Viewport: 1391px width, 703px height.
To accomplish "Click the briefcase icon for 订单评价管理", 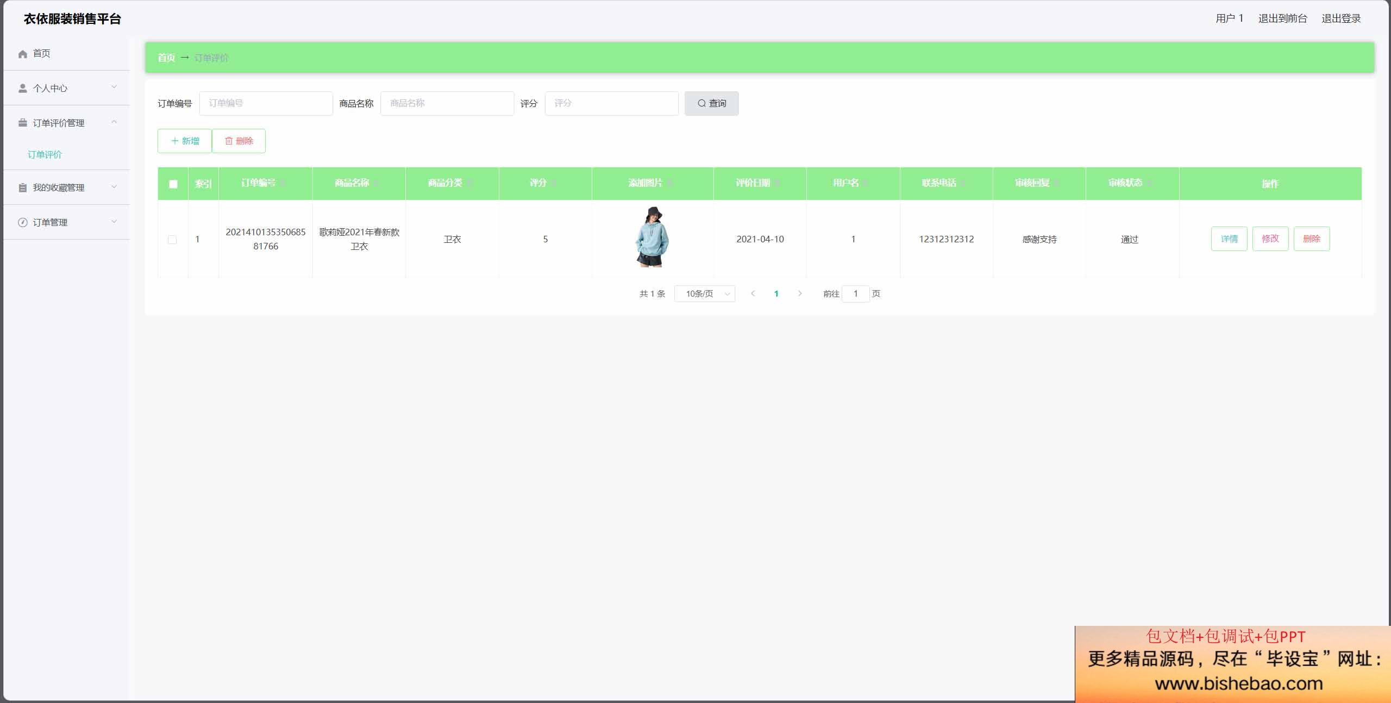I will [x=23, y=123].
